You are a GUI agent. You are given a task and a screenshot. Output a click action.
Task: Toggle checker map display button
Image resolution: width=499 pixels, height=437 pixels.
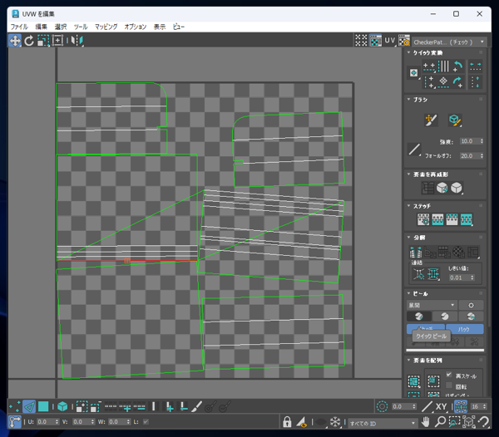[376, 41]
